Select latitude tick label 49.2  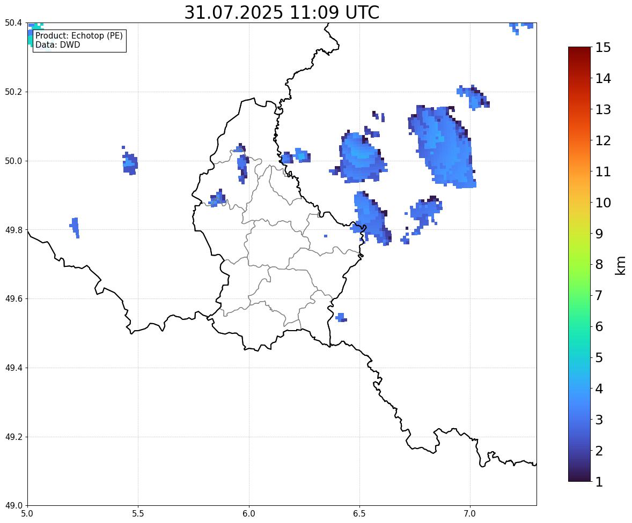tap(13, 437)
